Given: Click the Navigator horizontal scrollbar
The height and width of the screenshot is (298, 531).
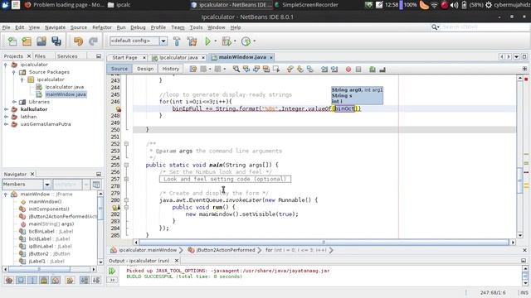Looking at the screenshot, I should 39,269.
